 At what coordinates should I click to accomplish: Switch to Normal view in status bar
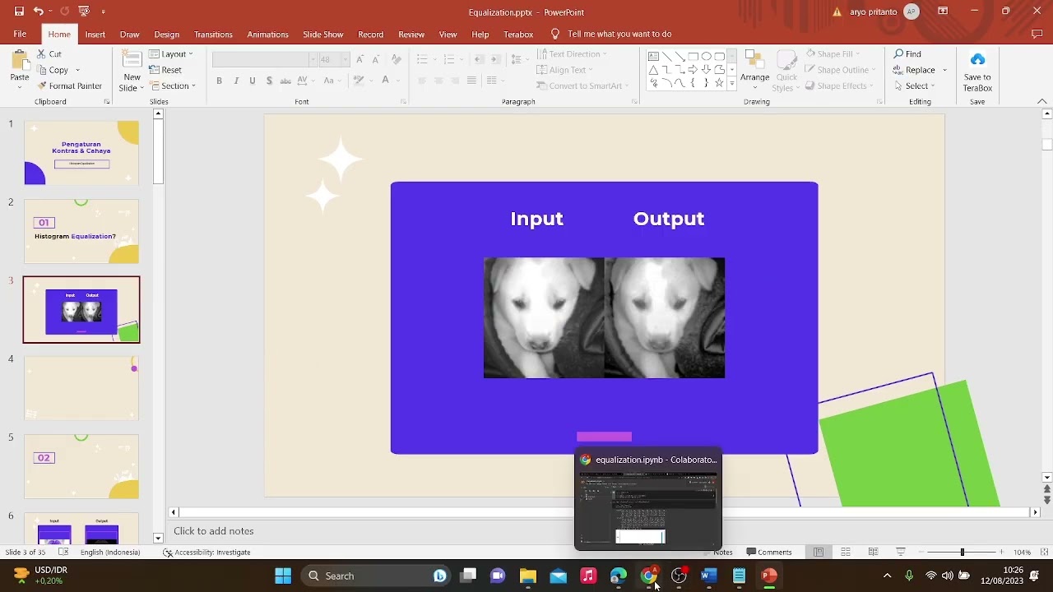coord(819,552)
